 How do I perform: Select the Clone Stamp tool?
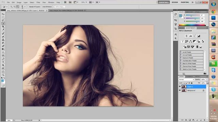click(3, 40)
